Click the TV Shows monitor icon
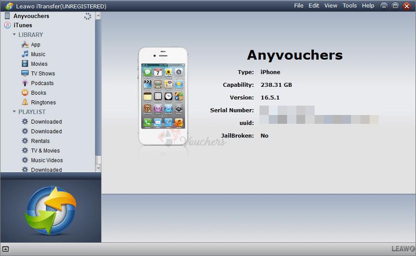The width and height of the screenshot is (416, 256). click(x=25, y=73)
